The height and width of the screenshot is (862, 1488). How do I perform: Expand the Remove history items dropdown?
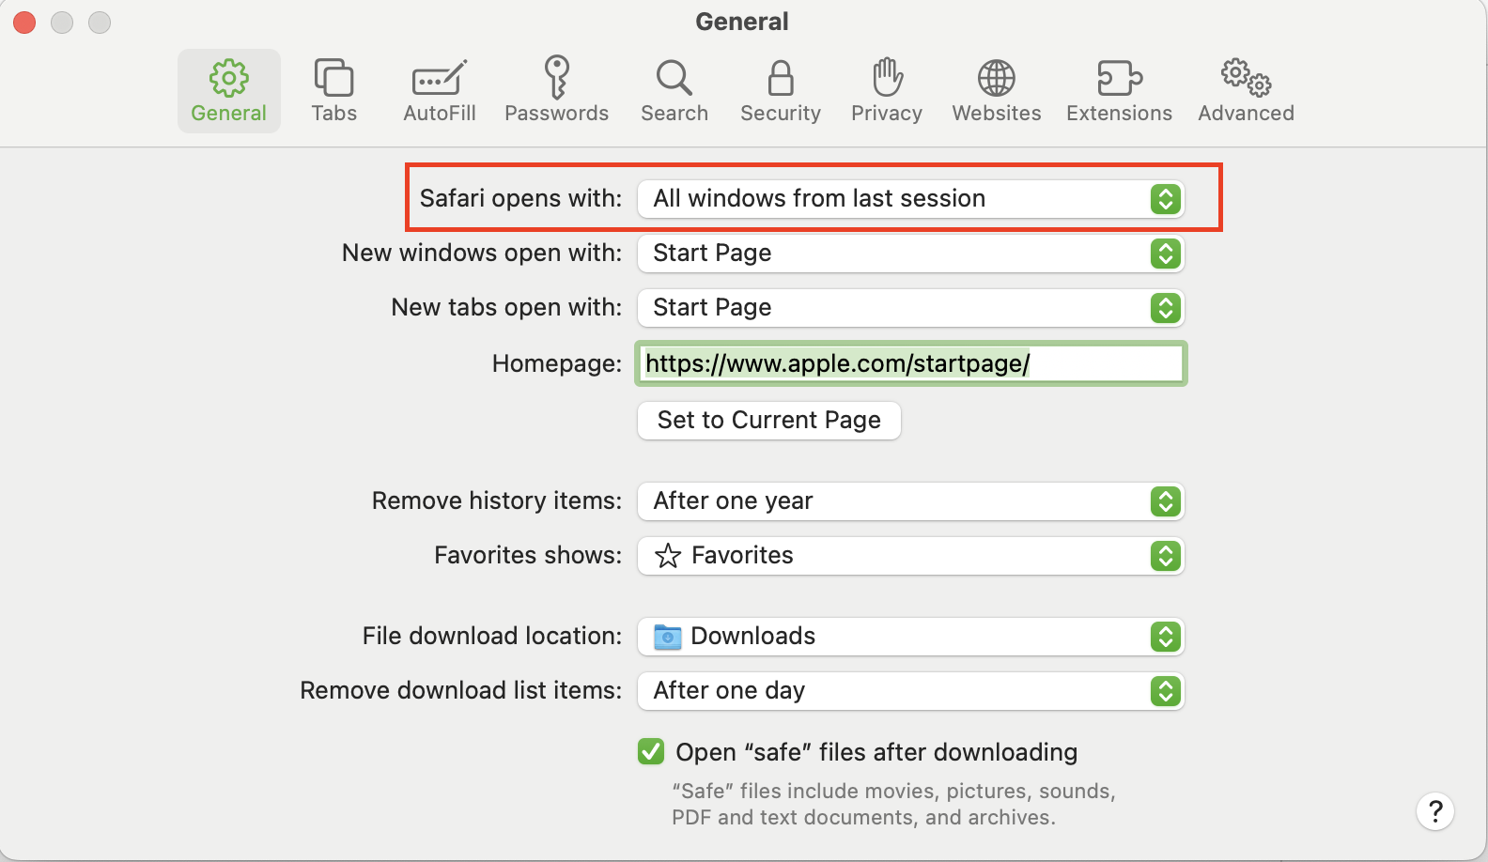(910, 501)
